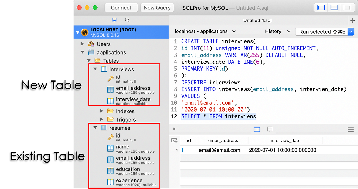This screenshot has width=358, height=189.
Task: Click the interviews table icon
Action: click(104, 69)
